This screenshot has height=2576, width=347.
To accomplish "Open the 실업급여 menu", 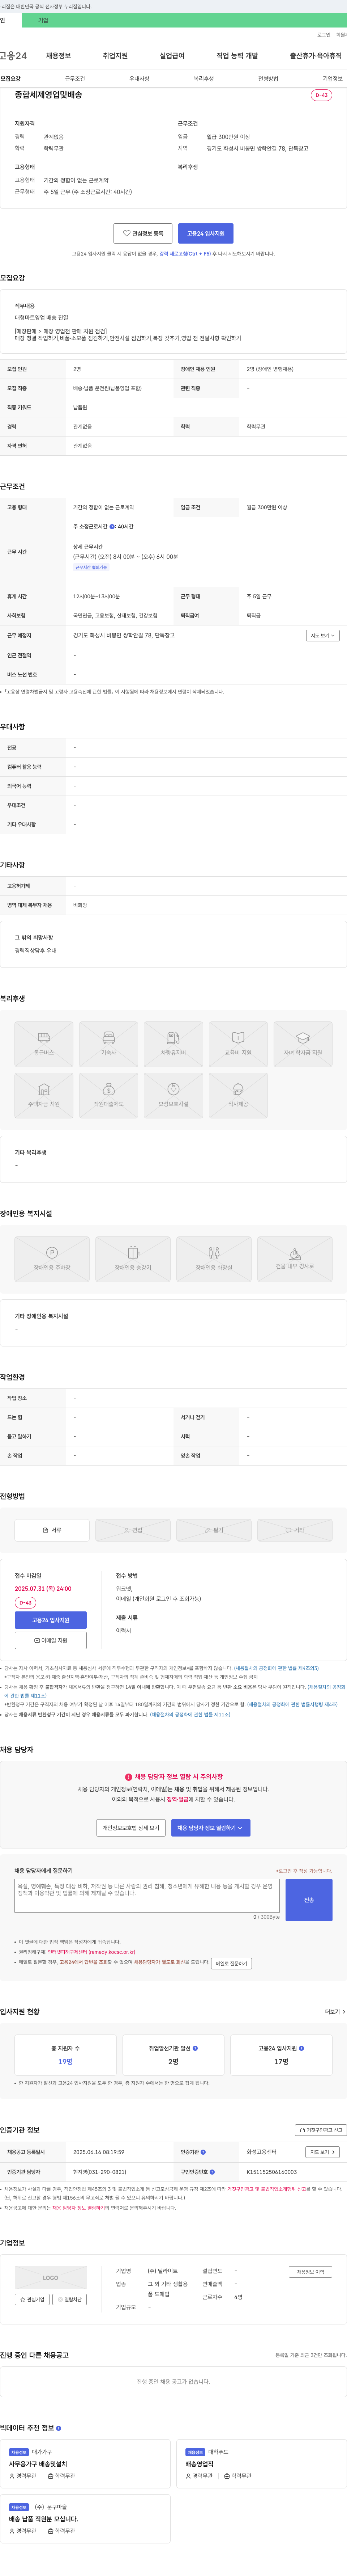I will tap(172, 56).
